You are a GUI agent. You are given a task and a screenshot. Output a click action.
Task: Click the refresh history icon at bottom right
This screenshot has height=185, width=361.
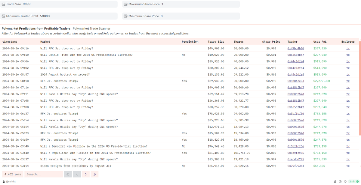pos(345,181)
